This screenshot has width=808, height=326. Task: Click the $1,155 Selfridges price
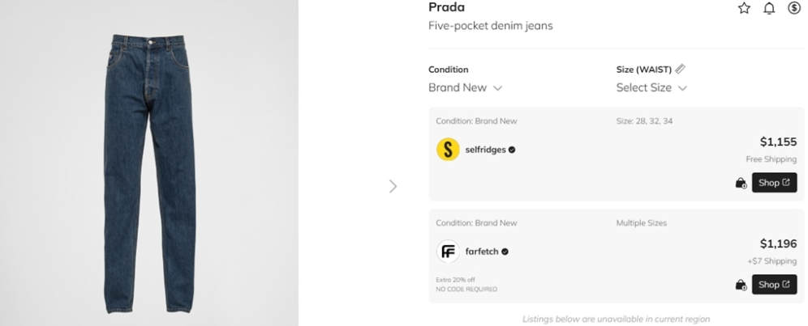[x=778, y=142]
